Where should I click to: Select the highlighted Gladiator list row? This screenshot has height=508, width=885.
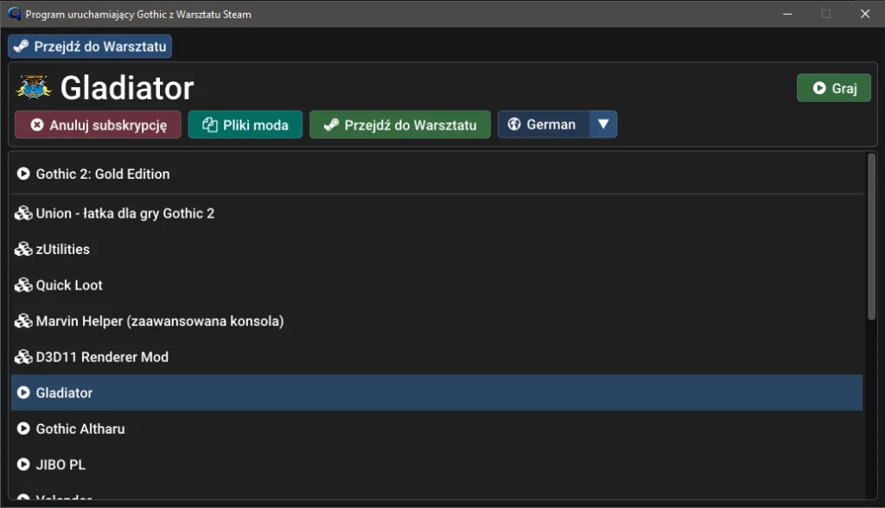pos(436,393)
